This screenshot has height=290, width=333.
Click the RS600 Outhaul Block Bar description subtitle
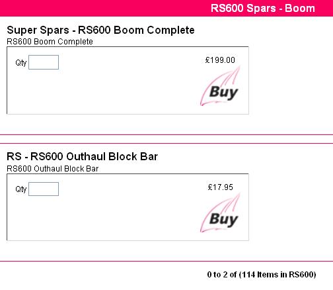click(53, 169)
